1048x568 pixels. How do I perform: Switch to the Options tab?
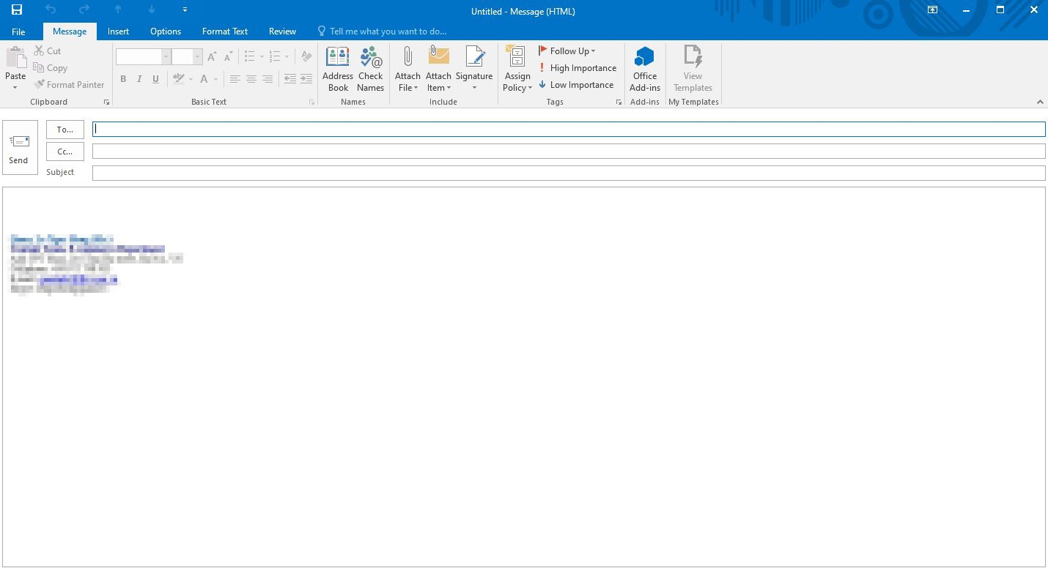(x=166, y=31)
